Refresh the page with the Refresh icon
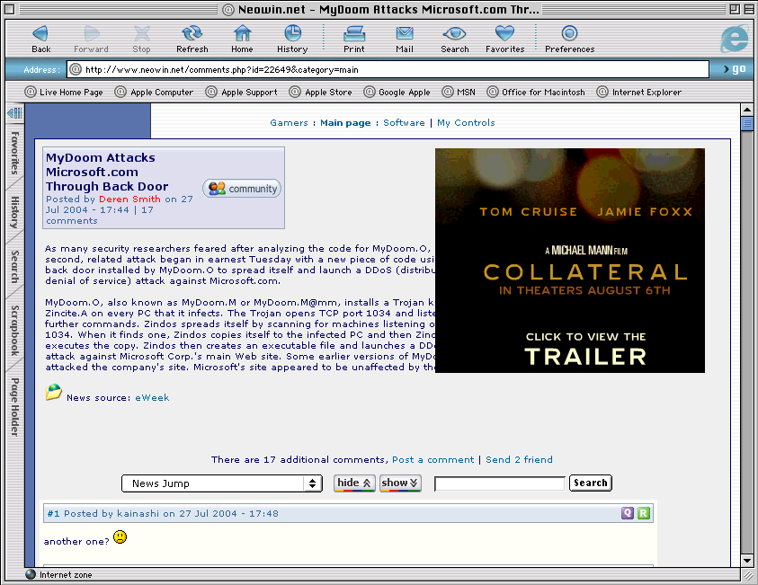Image resolution: width=758 pixels, height=585 pixels. 192,33
